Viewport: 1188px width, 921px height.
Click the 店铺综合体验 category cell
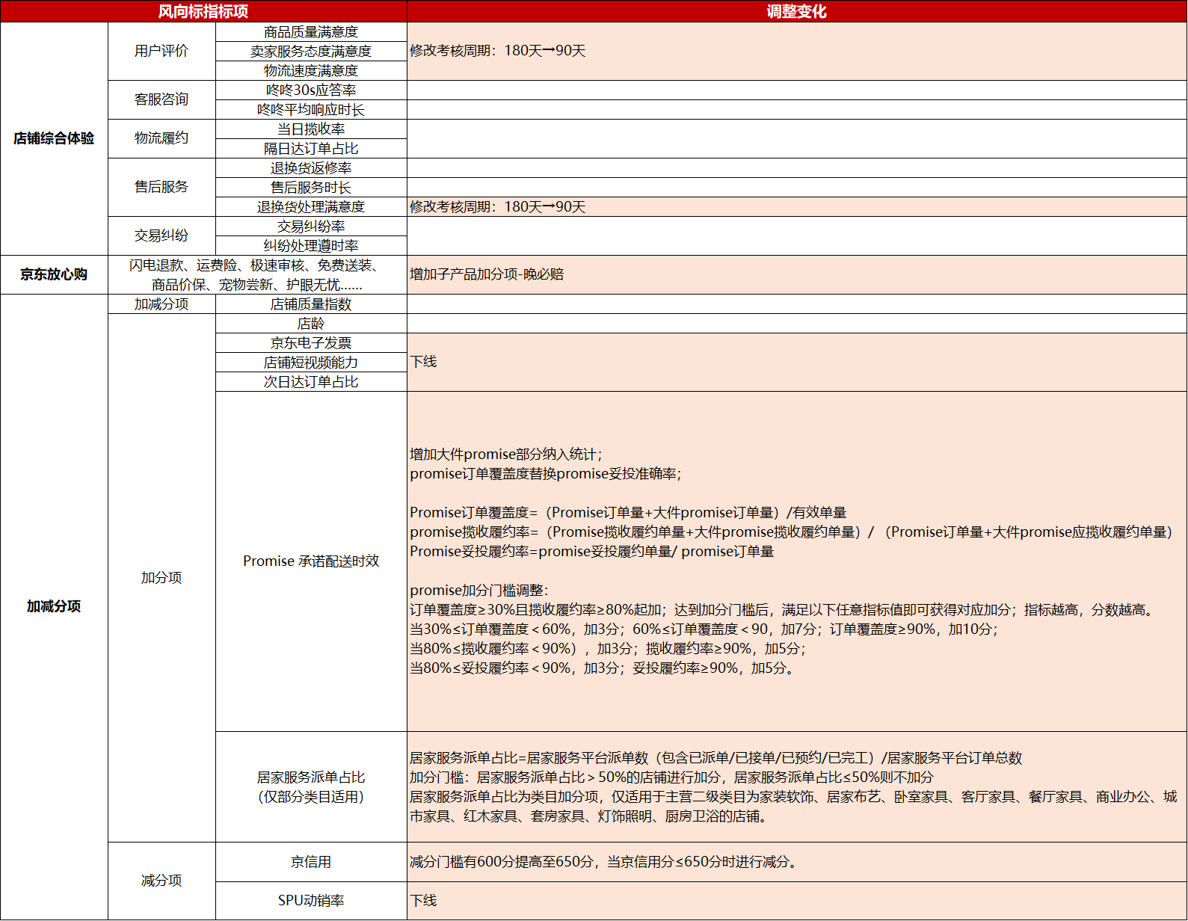coord(54,138)
